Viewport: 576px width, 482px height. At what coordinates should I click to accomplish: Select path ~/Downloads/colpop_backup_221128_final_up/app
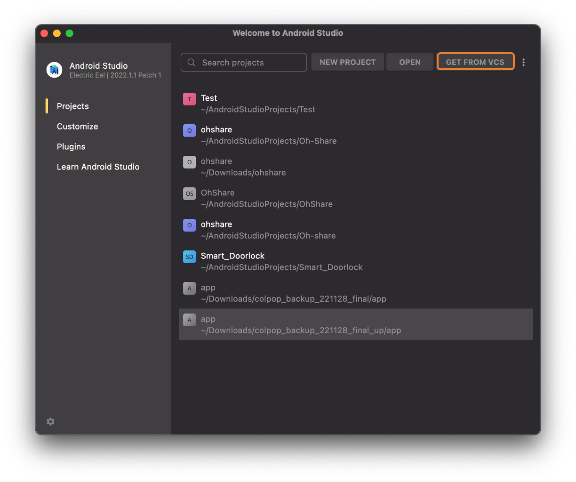[301, 330]
